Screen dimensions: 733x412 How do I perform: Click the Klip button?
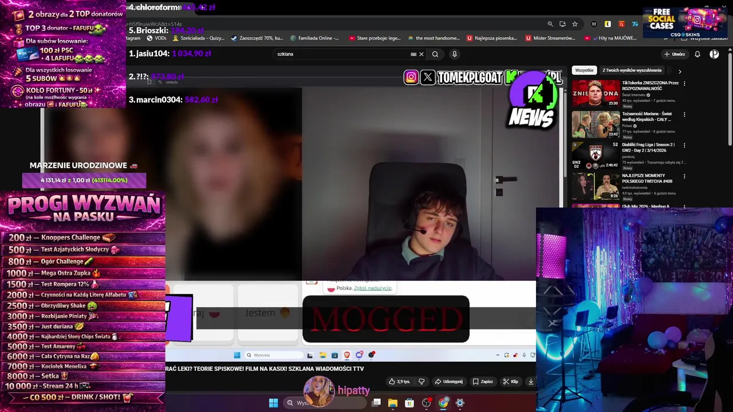(510, 382)
